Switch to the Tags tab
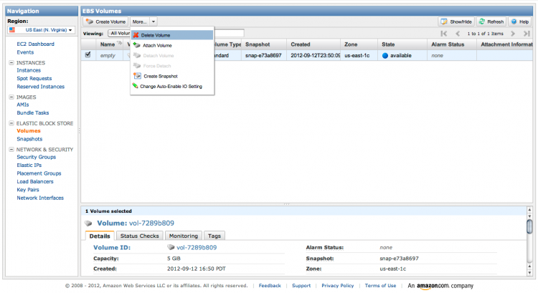Viewport: 538px width, 293px height. coord(214,236)
